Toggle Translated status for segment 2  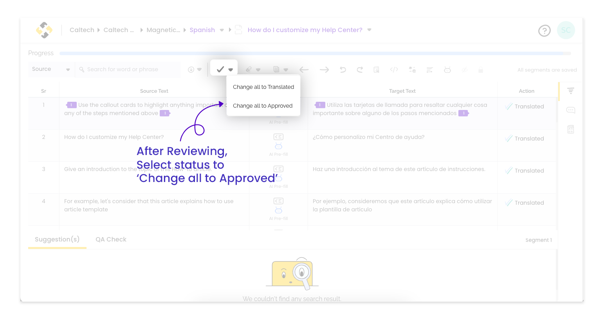(525, 139)
